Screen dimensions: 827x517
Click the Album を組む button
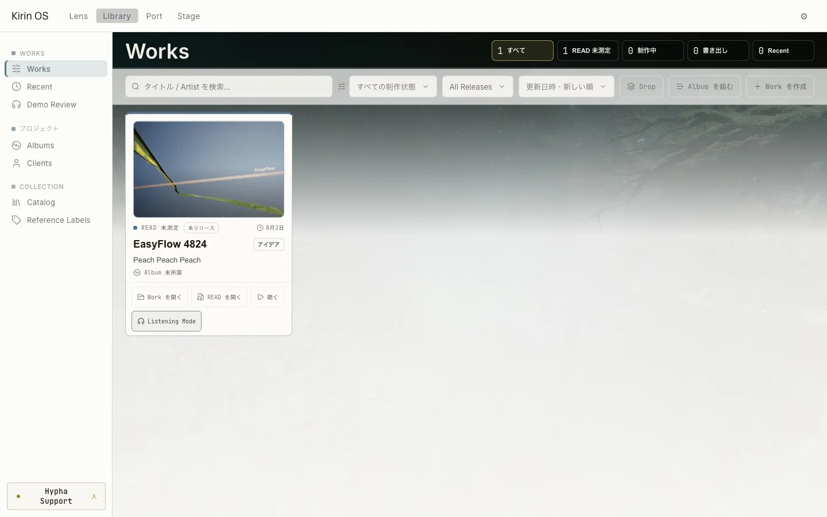pos(705,87)
